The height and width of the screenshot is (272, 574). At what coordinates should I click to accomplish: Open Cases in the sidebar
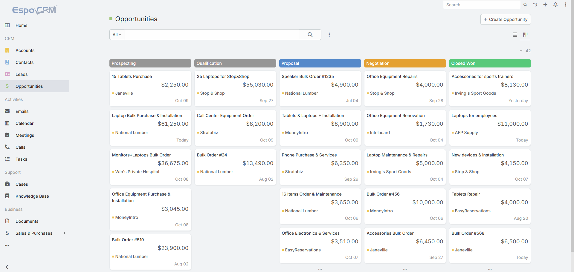34,184
